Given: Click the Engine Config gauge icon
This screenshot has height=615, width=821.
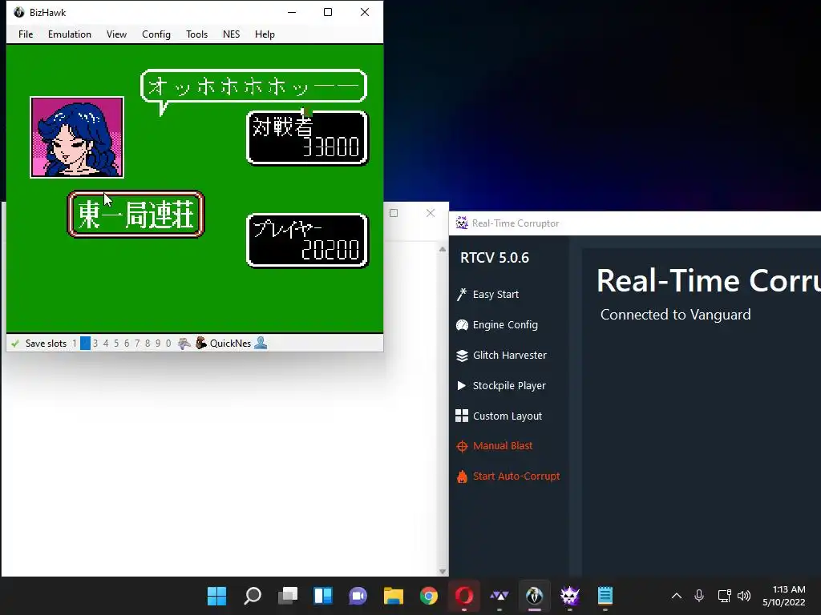Looking at the screenshot, I should 462,325.
